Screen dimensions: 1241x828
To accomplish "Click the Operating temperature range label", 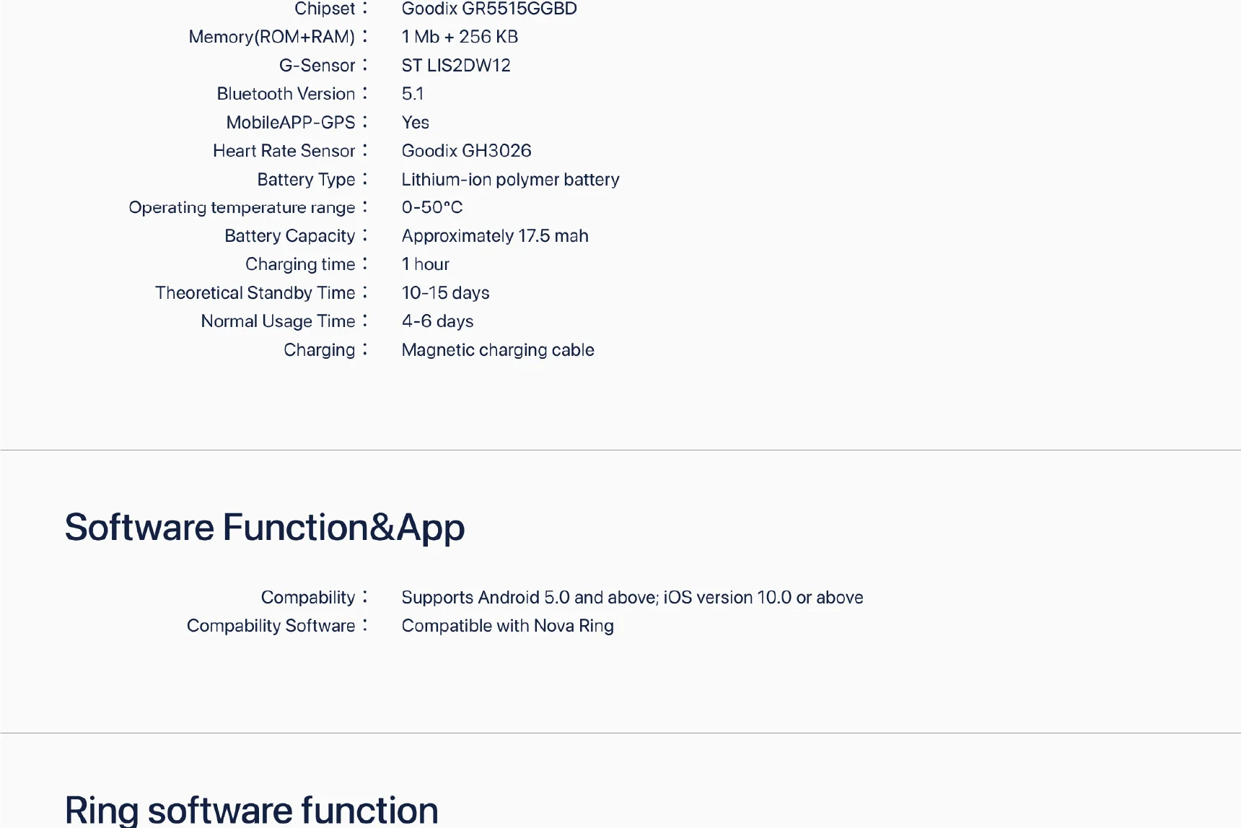I will click(242, 208).
